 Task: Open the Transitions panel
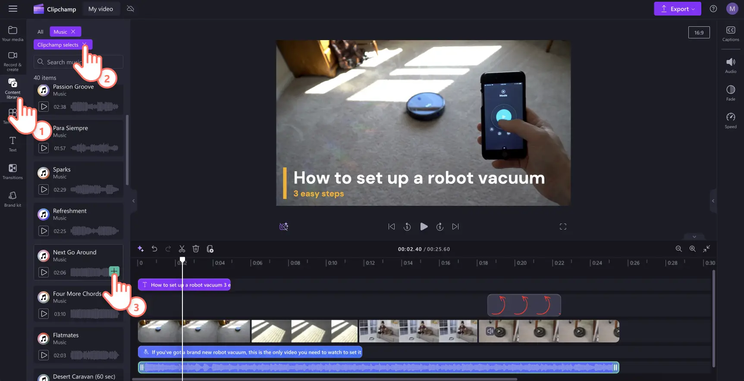click(x=13, y=171)
